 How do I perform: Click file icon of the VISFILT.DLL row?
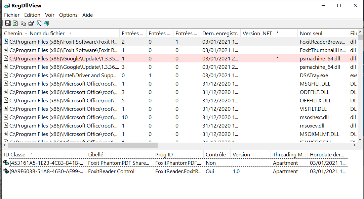tap(6, 109)
